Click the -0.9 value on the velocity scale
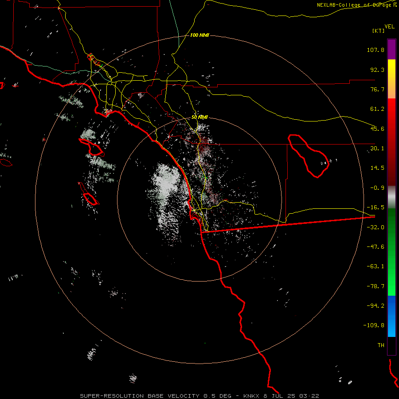Screen dimensions: 399x399 (377, 188)
